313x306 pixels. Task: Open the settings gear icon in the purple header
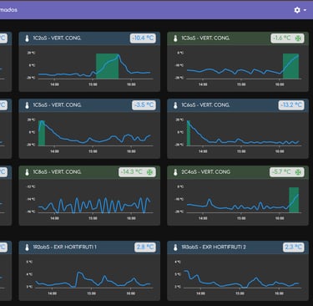297,10
